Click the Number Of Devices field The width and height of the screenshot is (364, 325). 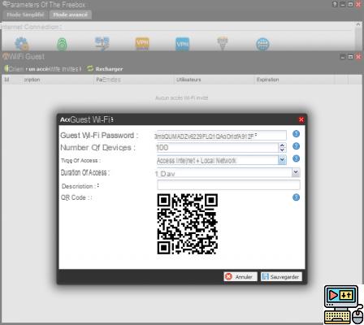click(x=217, y=148)
